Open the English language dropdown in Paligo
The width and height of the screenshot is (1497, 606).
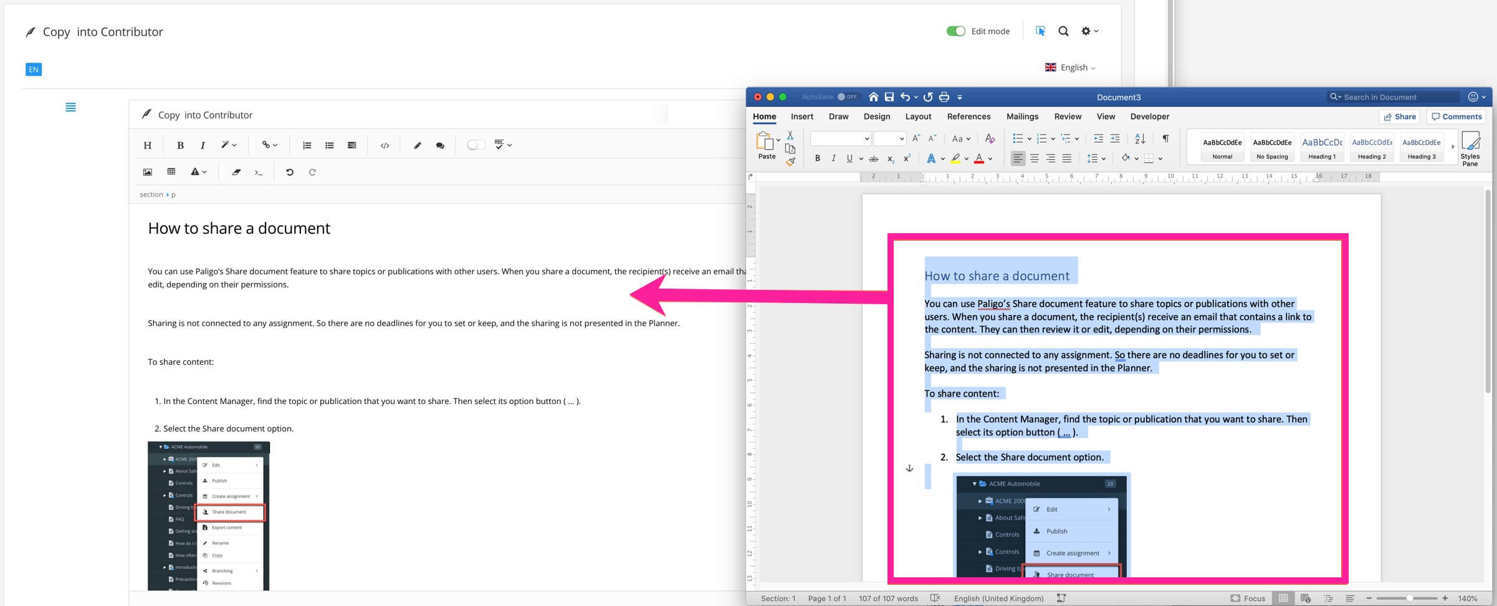[x=1070, y=67]
